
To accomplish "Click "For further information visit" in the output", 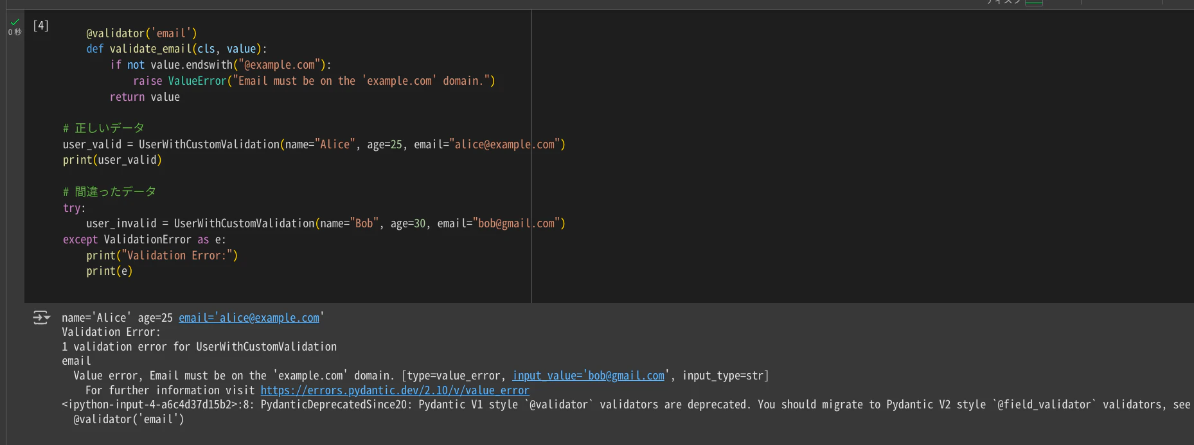I will (x=170, y=390).
